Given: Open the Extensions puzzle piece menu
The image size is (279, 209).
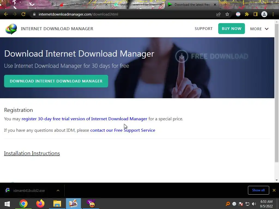Looking at the screenshot, I should (x=247, y=14).
